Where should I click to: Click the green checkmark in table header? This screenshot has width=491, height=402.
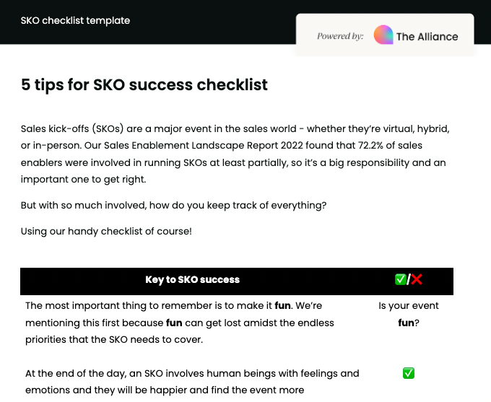[400, 279]
